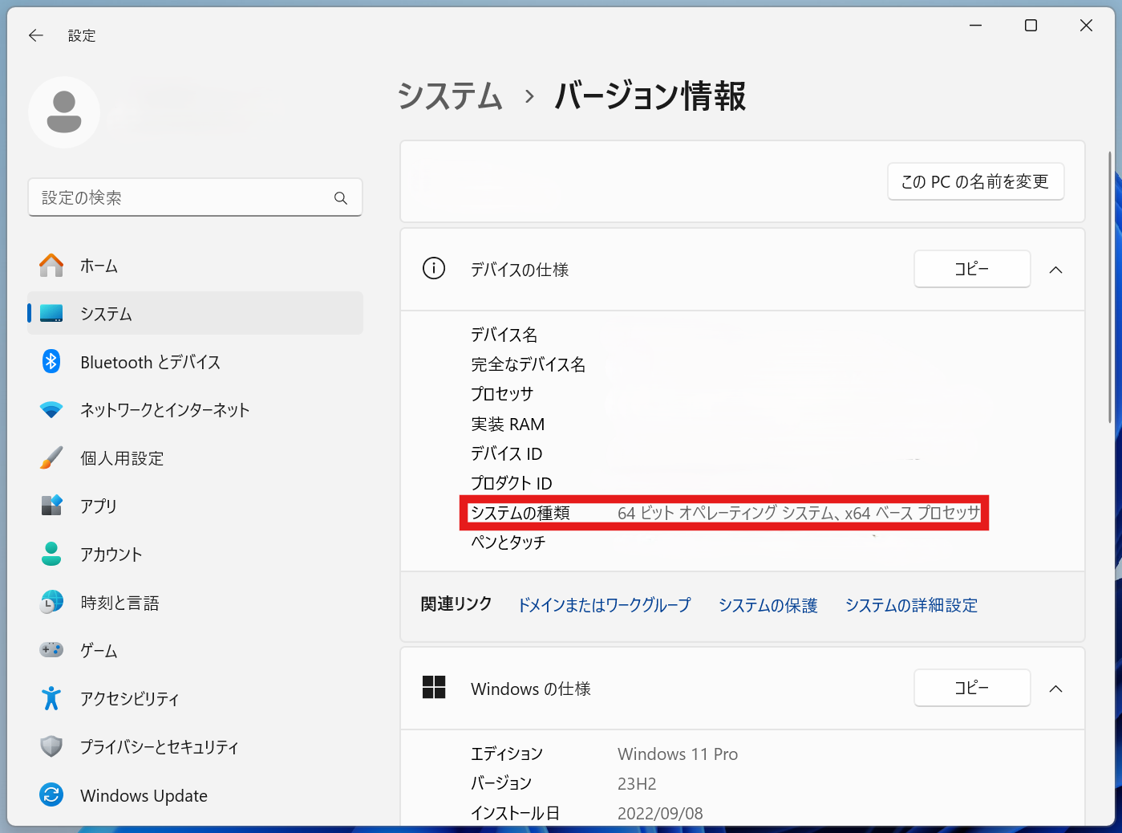Screen dimensions: 1122x833
Task: Click the Windows 11 Pro edition value
Action: coord(678,754)
